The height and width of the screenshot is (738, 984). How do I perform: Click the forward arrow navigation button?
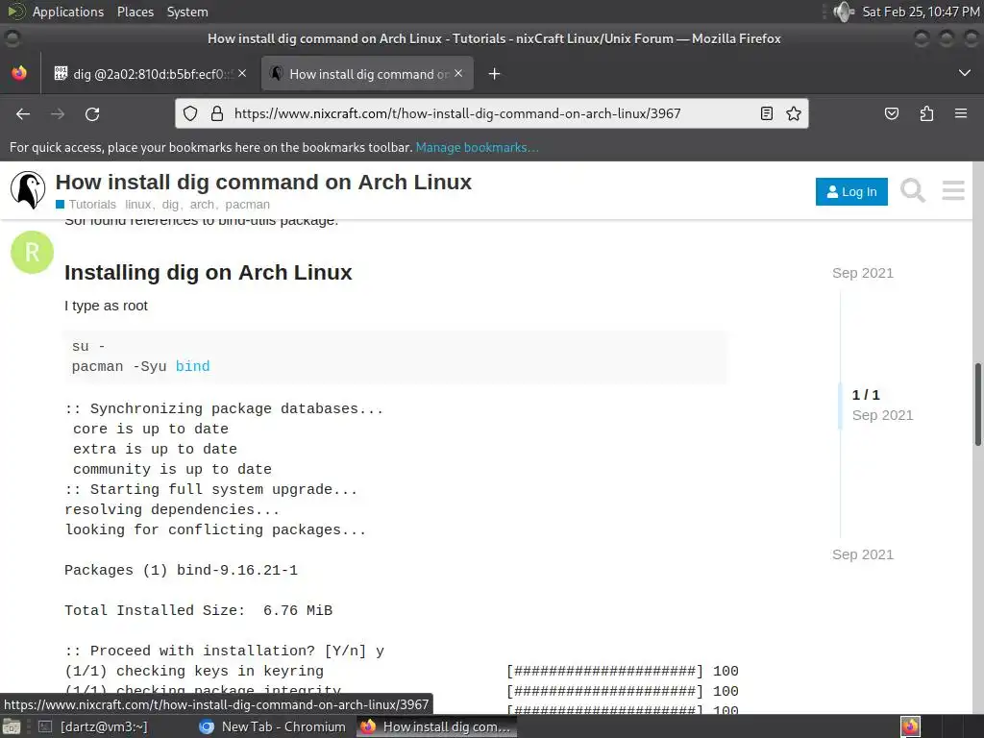(58, 114)
